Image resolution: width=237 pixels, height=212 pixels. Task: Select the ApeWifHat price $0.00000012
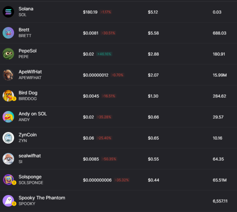pos(96,75)
